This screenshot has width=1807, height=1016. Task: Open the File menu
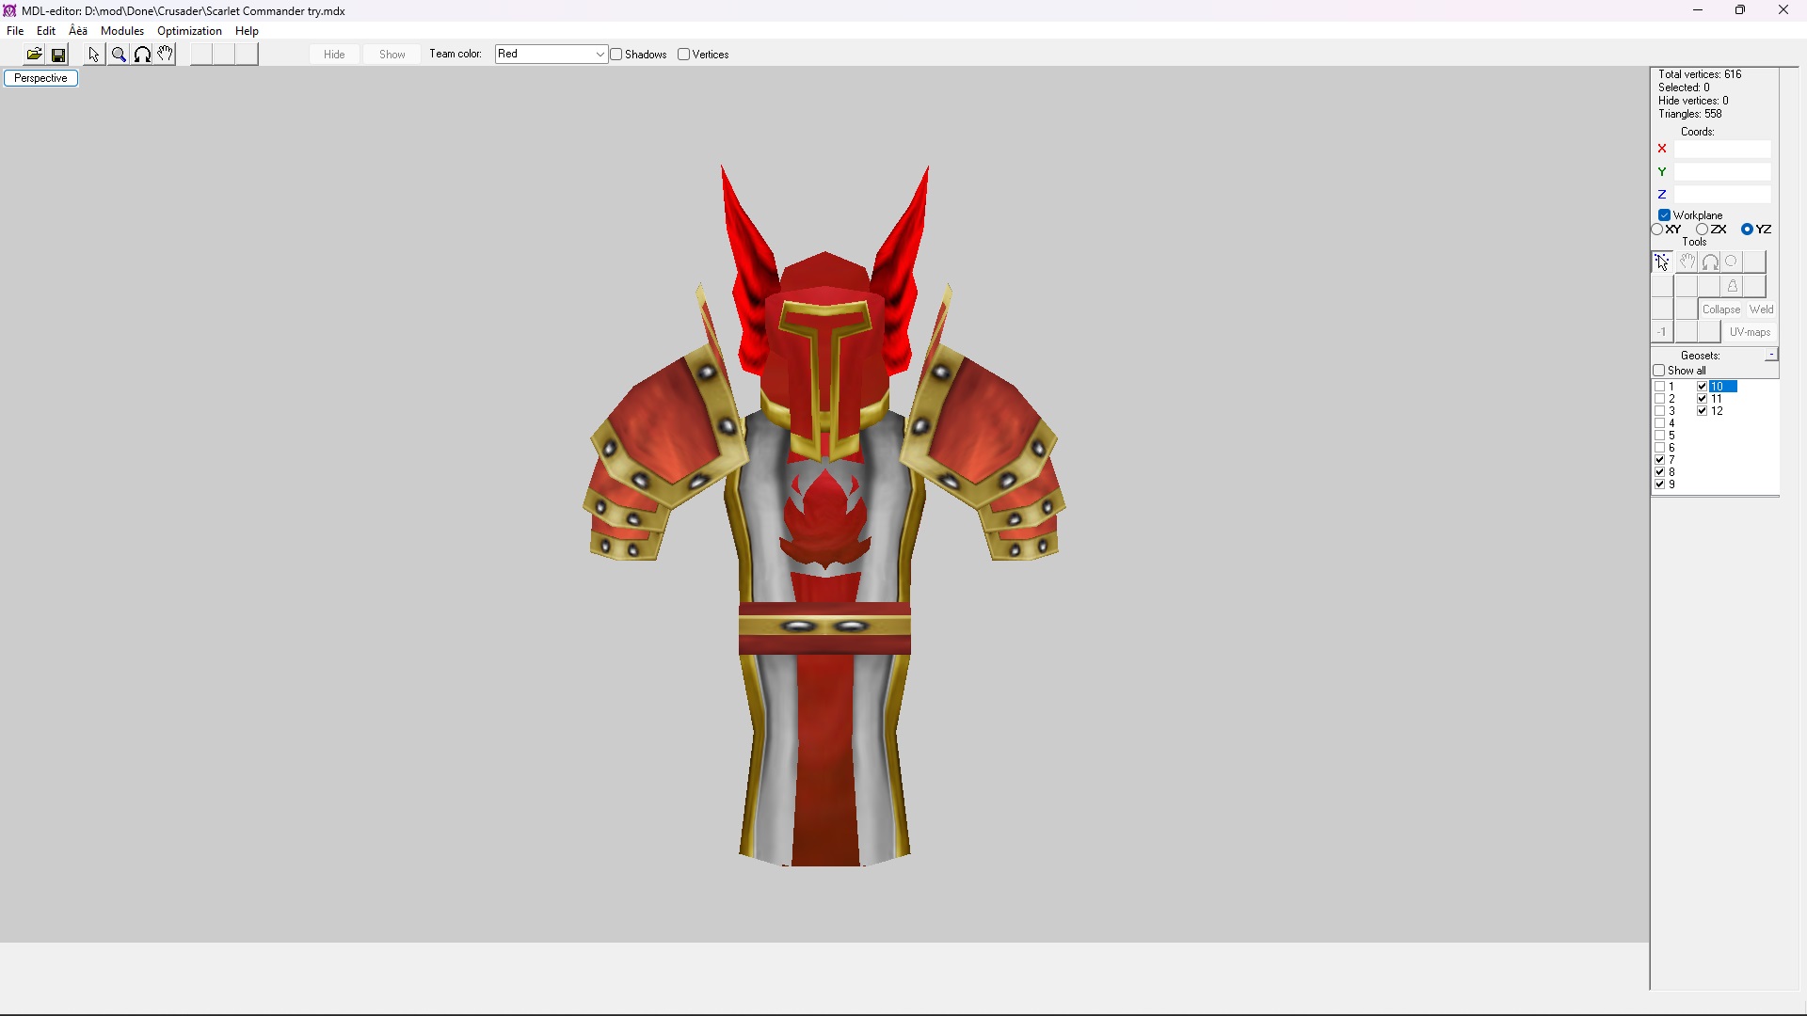click(15, 31)
